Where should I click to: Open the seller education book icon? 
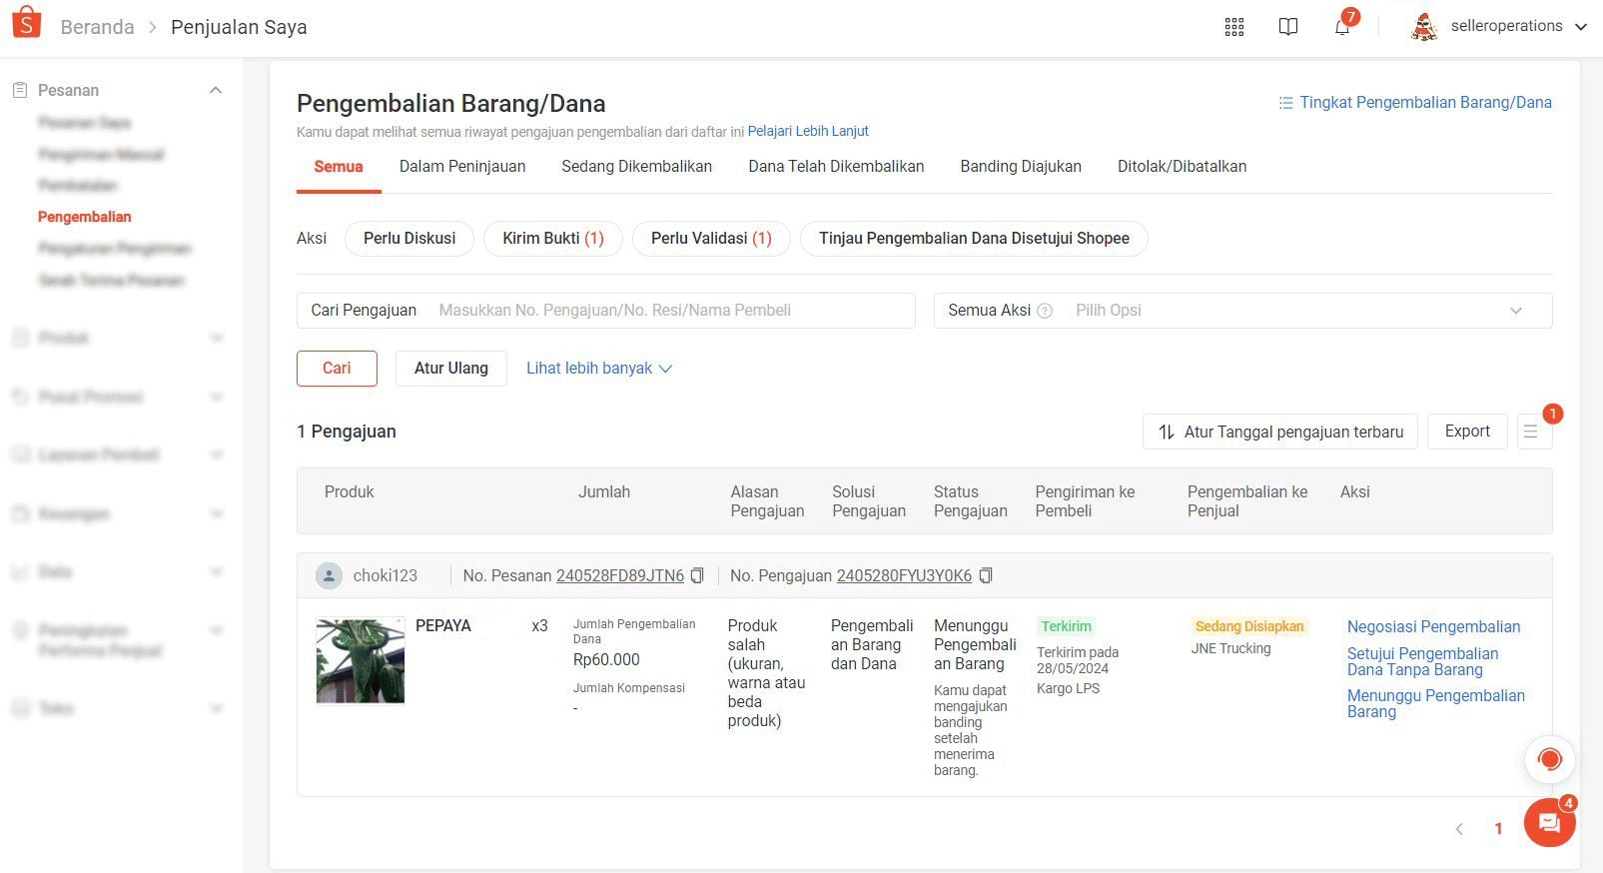pos(1288,27)
